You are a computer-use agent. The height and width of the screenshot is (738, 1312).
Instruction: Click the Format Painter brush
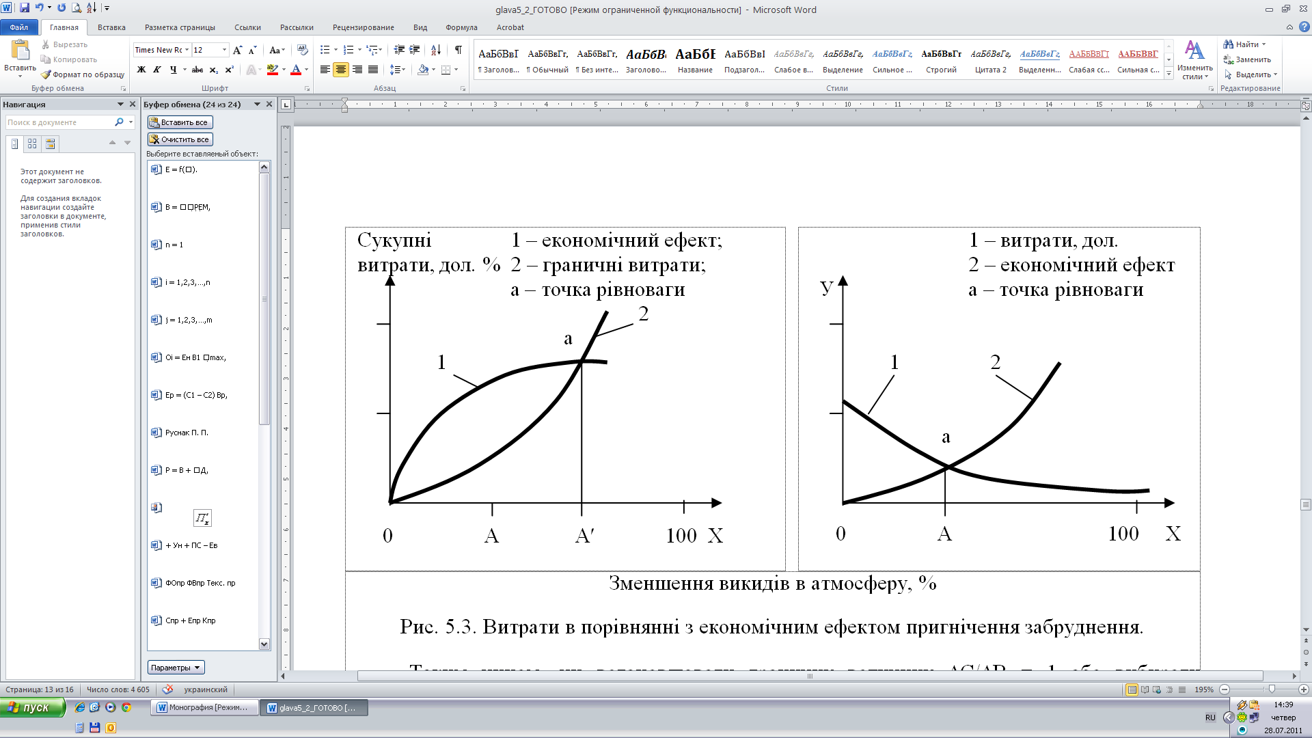(x=46, y=74)
